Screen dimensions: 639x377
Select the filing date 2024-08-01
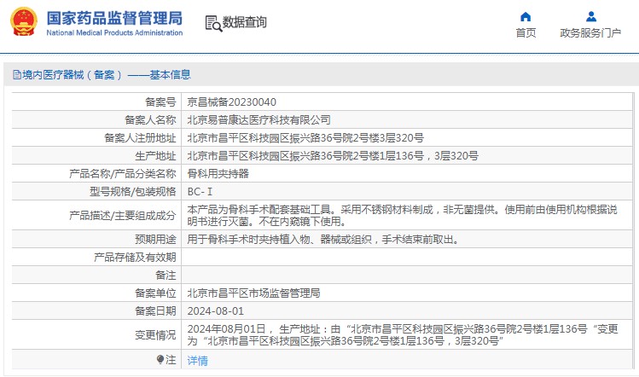tap(216, 311)
